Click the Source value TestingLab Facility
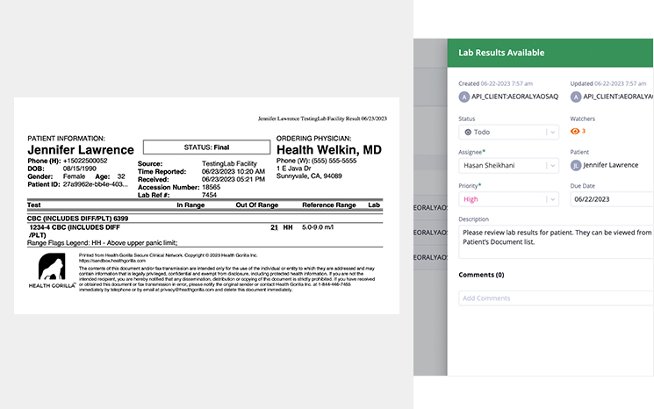This screenshot has width=654, height=409. click(x=229, y=163)
